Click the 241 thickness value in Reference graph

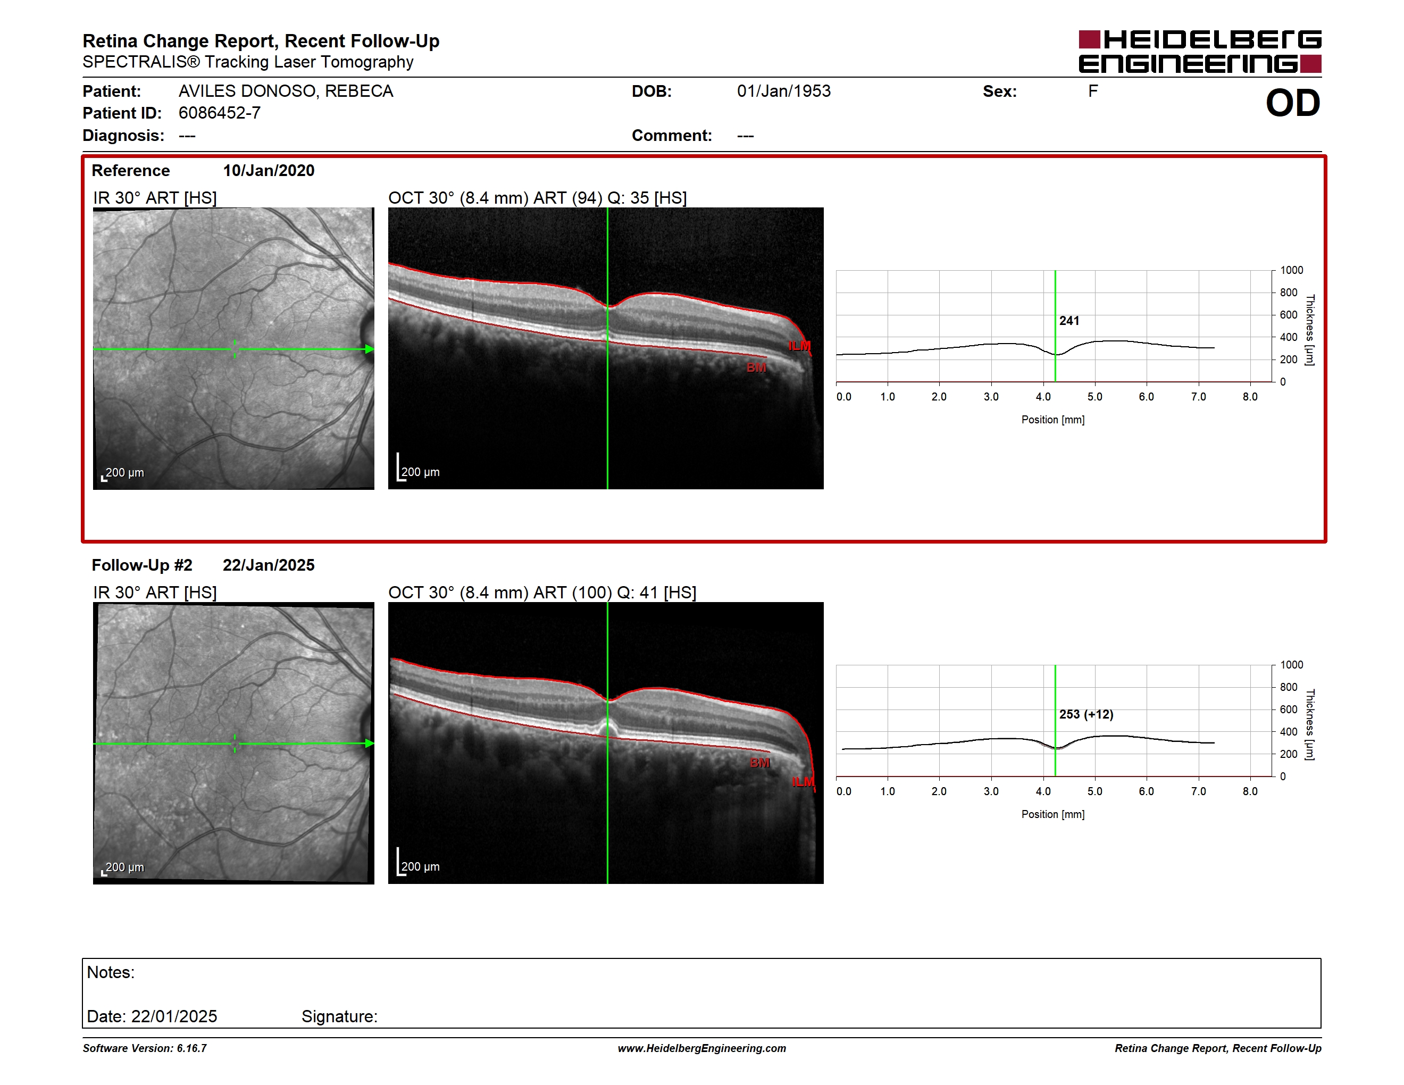[x=1069, y=321]
